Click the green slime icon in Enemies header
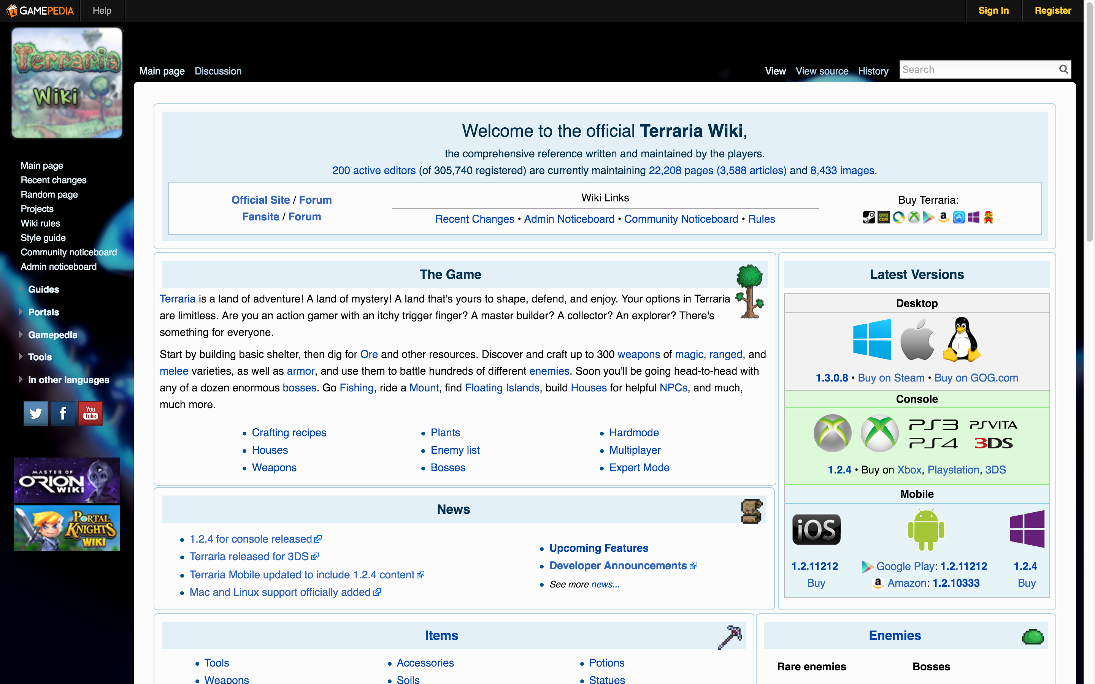This screenshot has height=684, width=1095. tap(1033, 637)
